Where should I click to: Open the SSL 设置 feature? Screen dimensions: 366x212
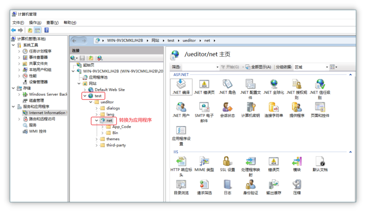point(227,164)
